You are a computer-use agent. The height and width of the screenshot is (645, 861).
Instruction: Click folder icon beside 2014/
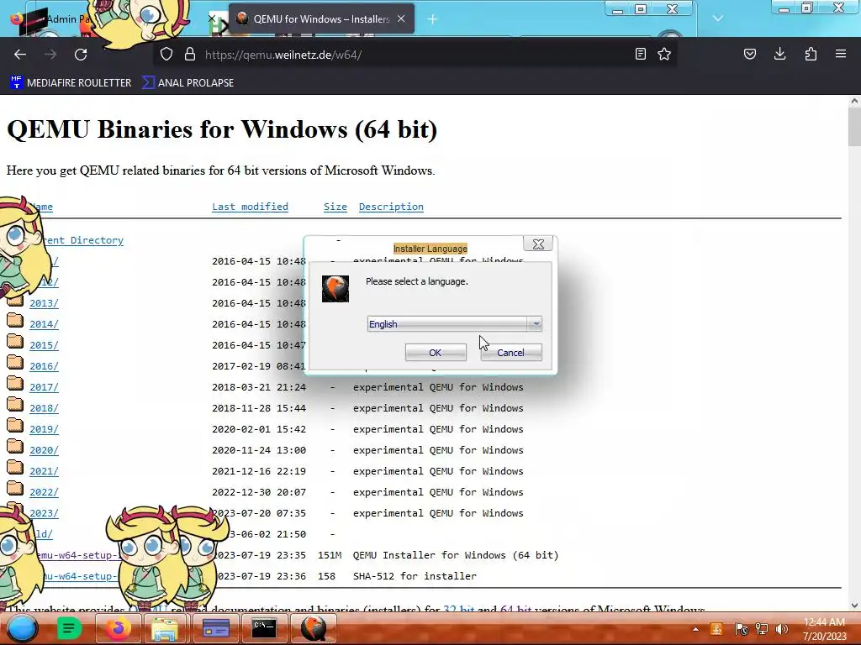(x=15, y=321)
